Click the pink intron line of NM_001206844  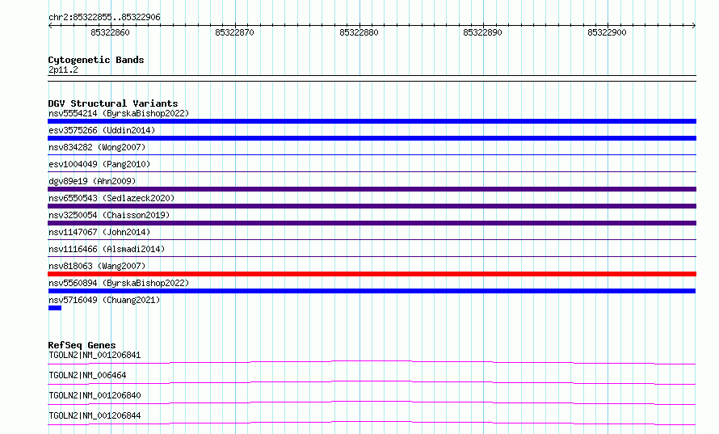(x=372, y=422)
